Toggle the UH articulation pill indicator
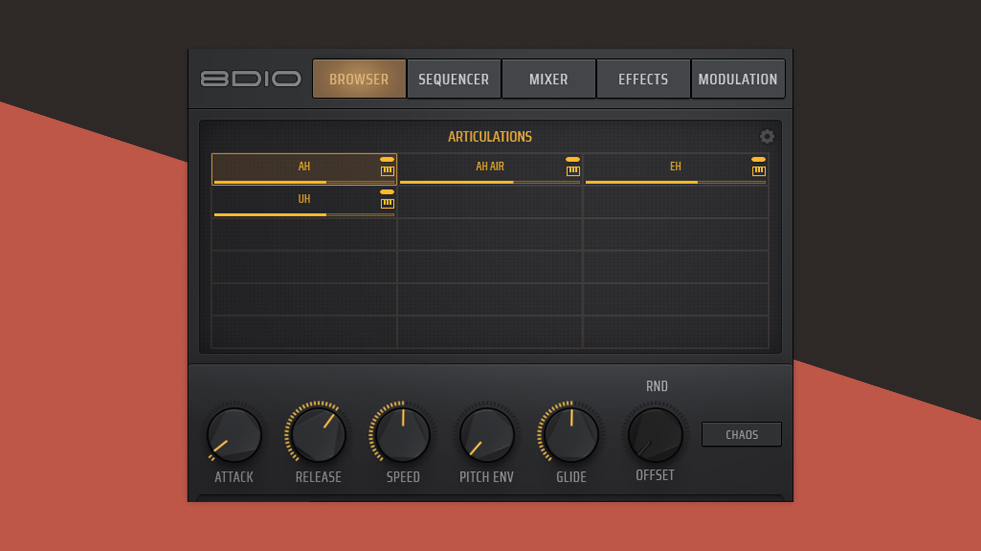981x551 pixels. click(x=387, y=192)
